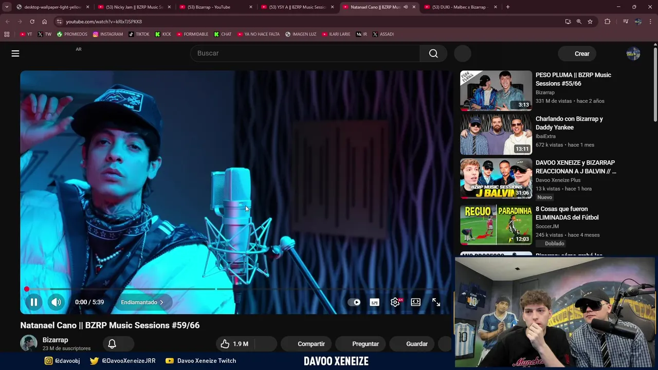Pause the video with the pause button
The width and height of the screenshot is (658, 370).
pyautogui.click(x=34, y=302)
